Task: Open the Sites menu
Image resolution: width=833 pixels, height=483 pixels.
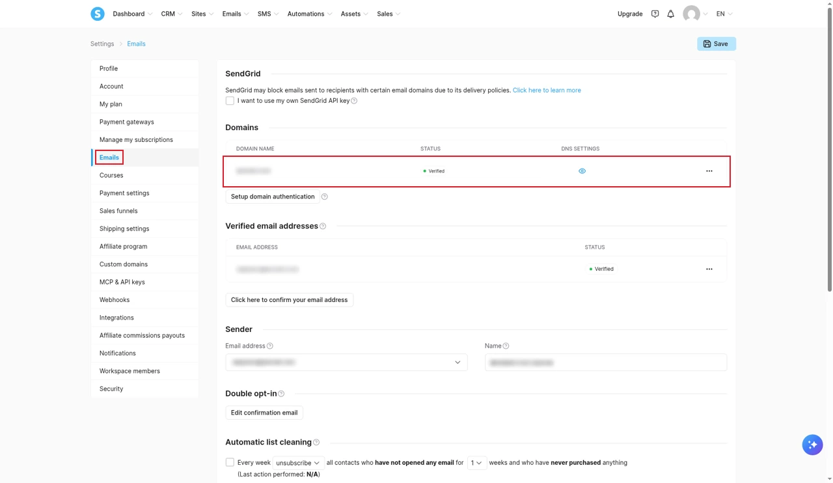Action: 202,14
